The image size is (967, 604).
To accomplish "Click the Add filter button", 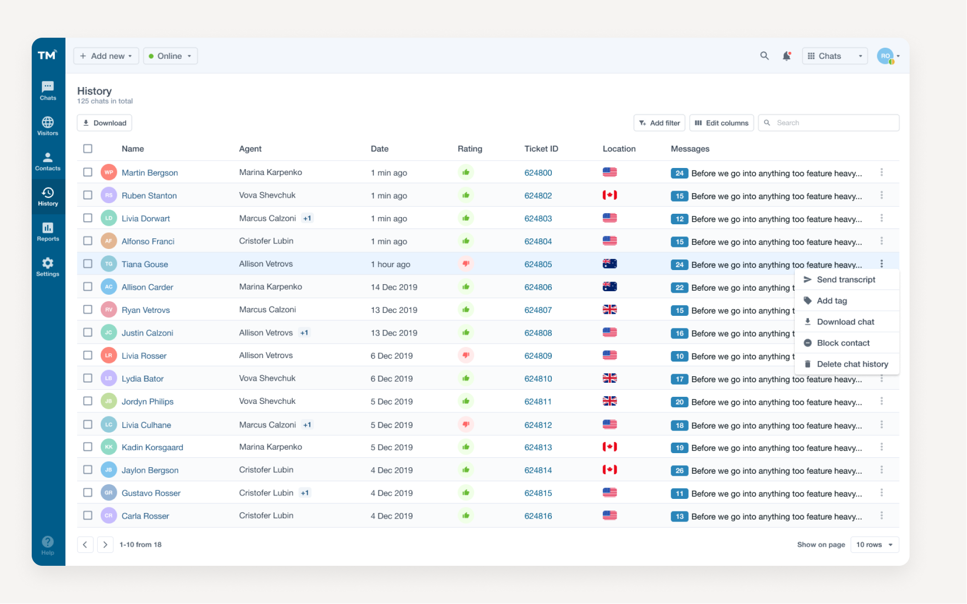I will [x=659, y=123].
